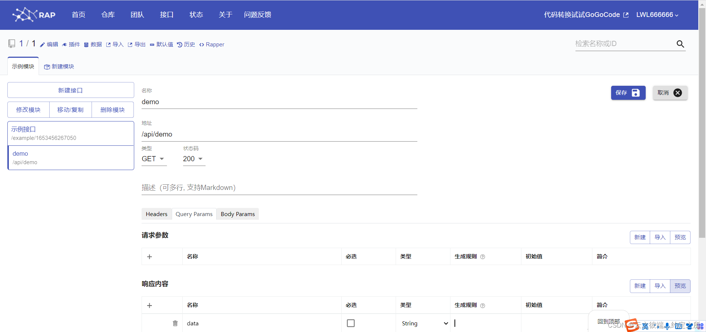706x332 pixels.
Task: Toggle 必选 checkbox for data row
Action: click(351, 323)
